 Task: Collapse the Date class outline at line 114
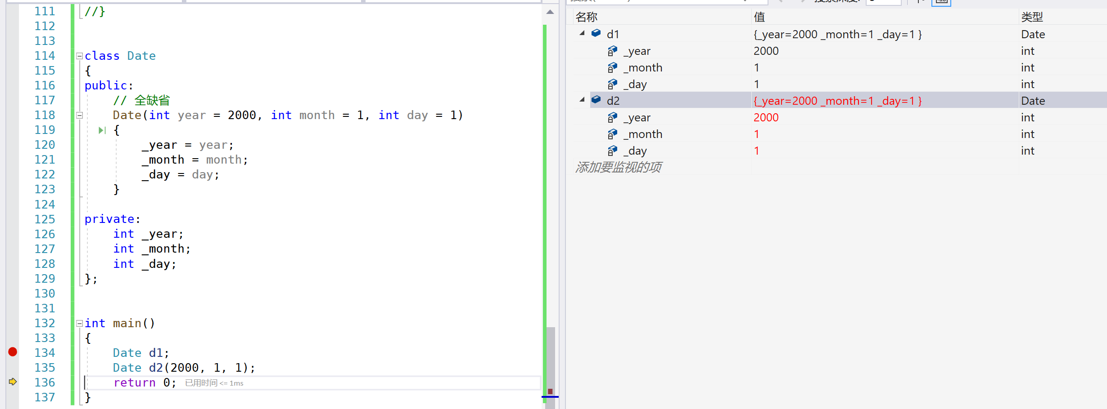(79, 56)
